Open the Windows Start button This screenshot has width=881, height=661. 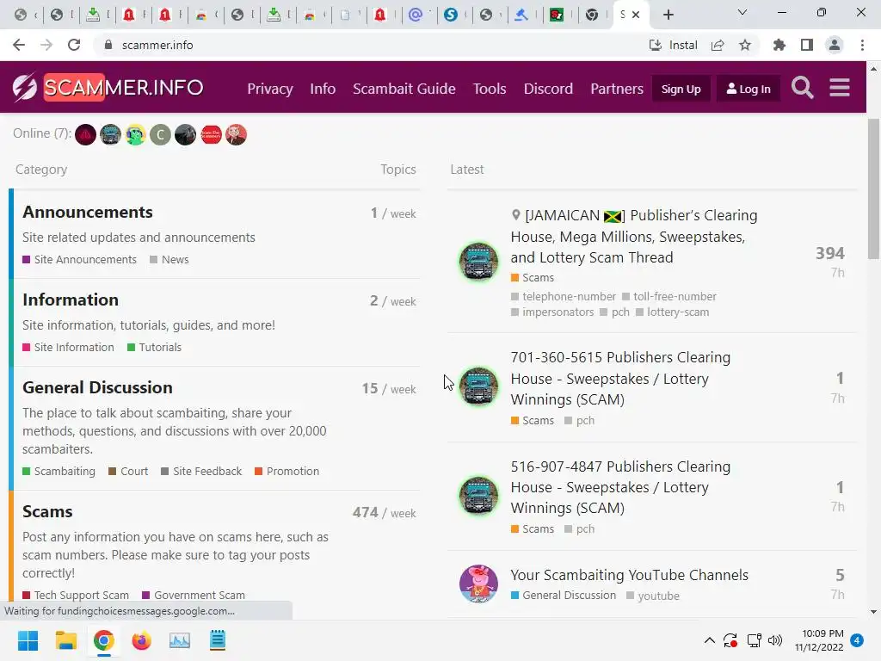click(x=28, y=640)
